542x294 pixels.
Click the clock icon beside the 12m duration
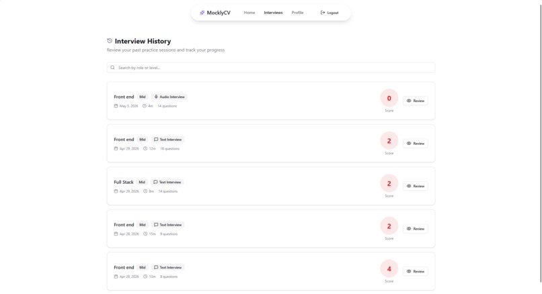point(145,149)
